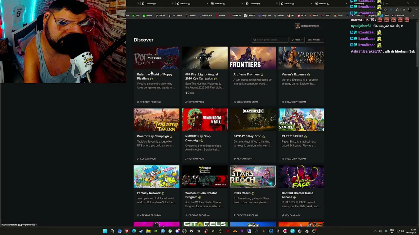Open the Mods bookmark
The width and height of the screenshot is (419, 235).
point(338,16)
